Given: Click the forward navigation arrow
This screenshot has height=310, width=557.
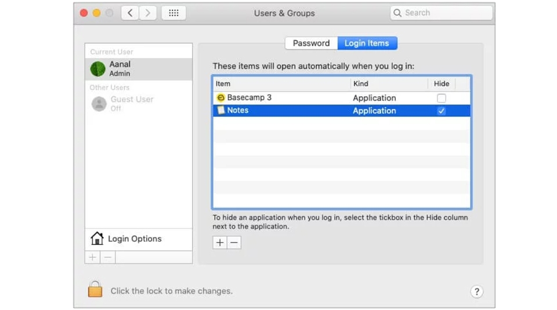Looking at the screenshot, I should pos(148,13).
